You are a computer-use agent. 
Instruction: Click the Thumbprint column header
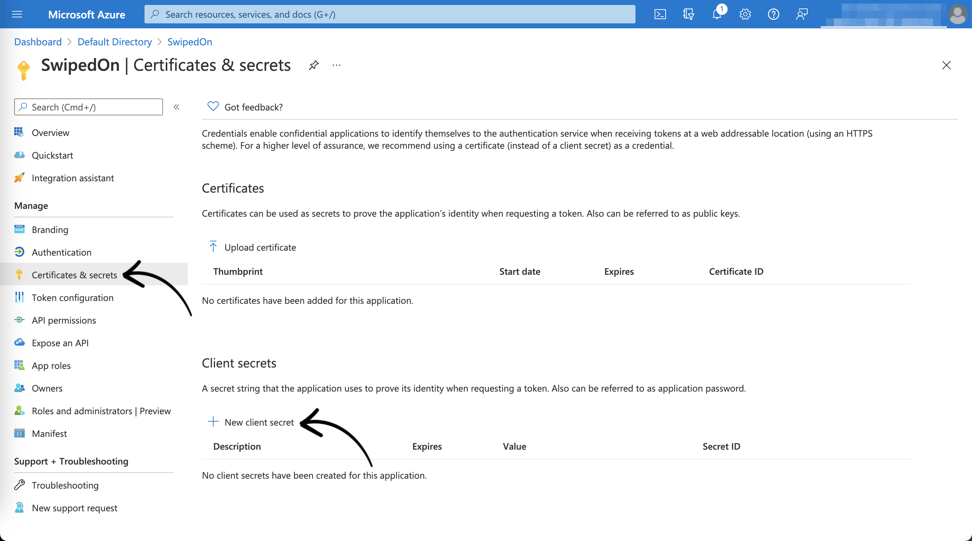click(x=238, y=271)
